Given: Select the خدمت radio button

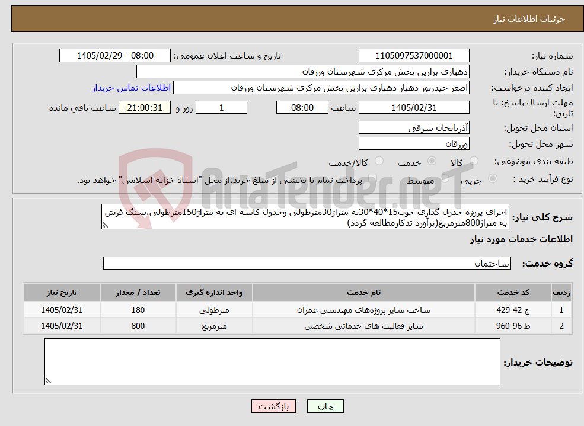Looking at the screenshot, I should (x=432, y=161).
